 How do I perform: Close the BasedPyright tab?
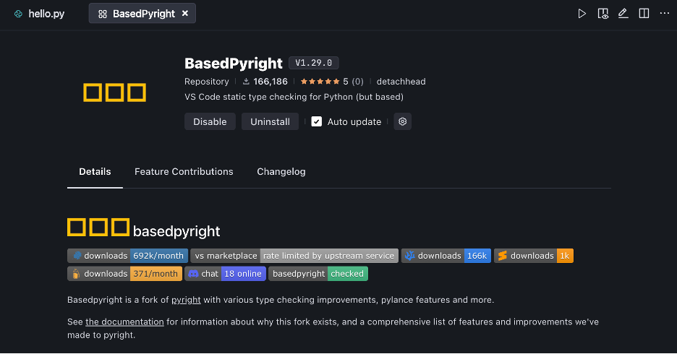pos(184,14)
